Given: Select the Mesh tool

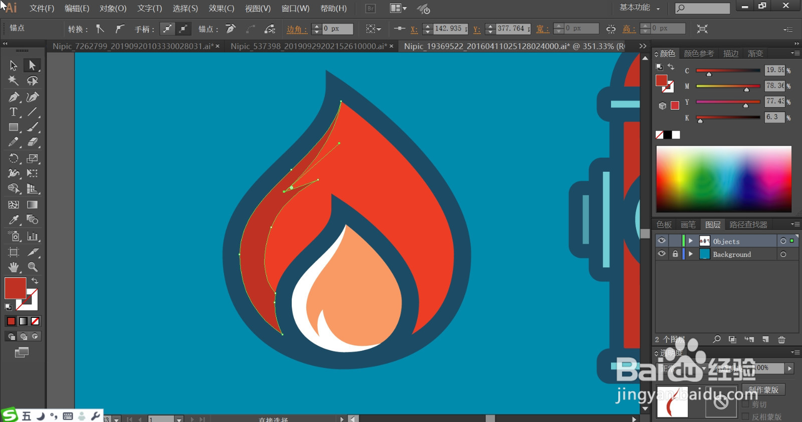Looking at the screenshot, I should (x=14, y=204).
